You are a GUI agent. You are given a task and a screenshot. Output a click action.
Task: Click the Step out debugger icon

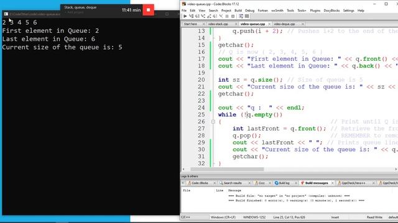tap(209, 16)
